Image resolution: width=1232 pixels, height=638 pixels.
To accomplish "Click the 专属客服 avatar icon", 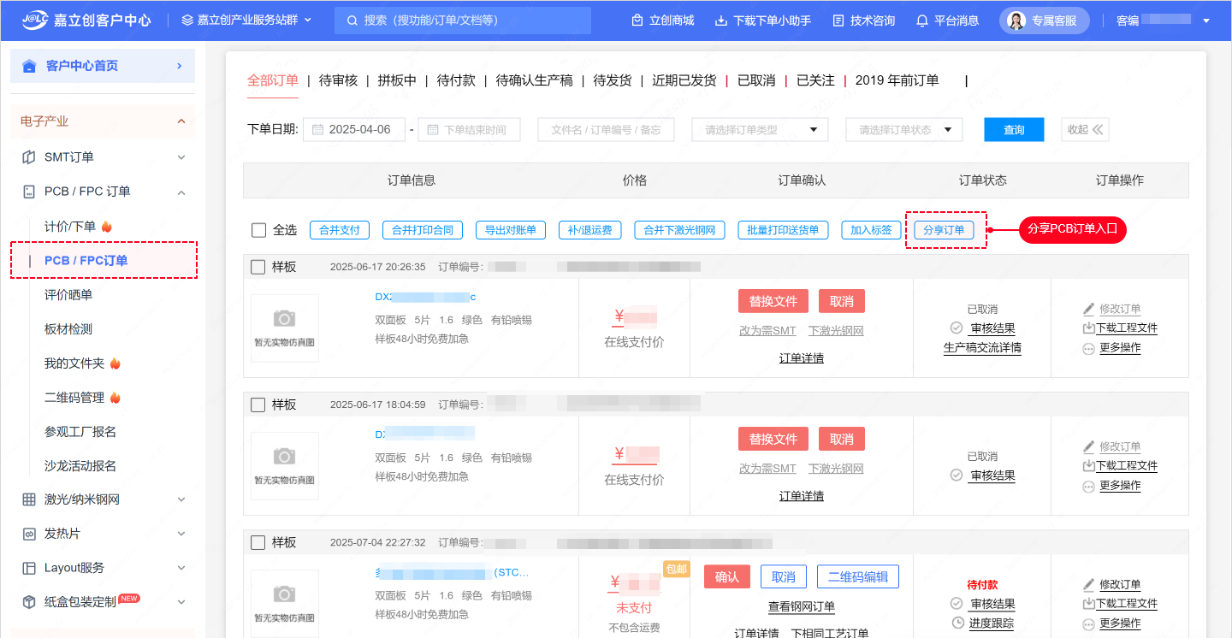I will [x=1016, y=21].
